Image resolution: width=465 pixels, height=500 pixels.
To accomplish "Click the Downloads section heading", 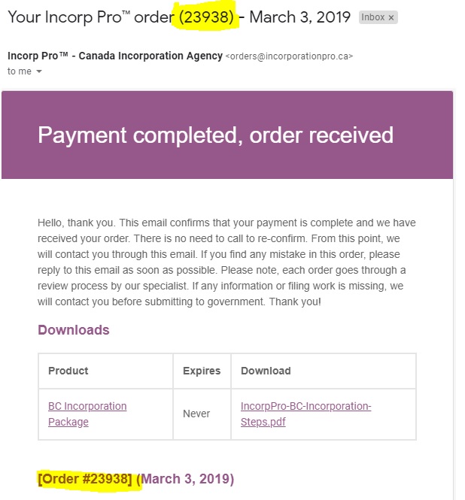I will (x=73, y=330).
